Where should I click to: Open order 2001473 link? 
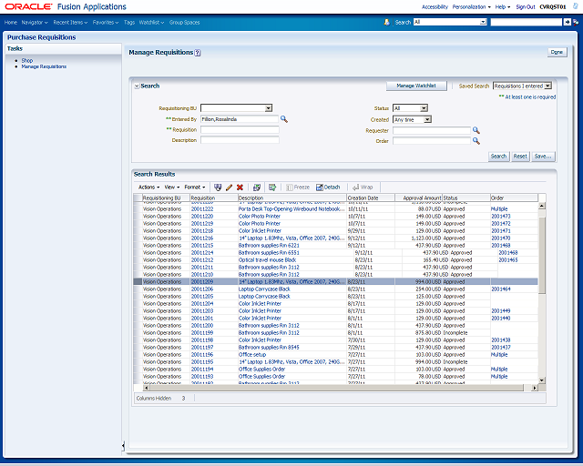point(501,217)
